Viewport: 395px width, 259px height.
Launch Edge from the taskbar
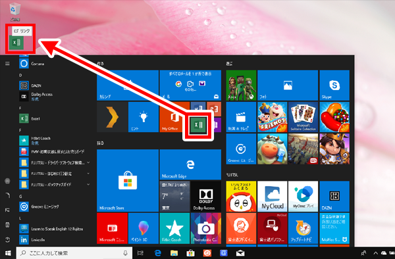point(157,253)
